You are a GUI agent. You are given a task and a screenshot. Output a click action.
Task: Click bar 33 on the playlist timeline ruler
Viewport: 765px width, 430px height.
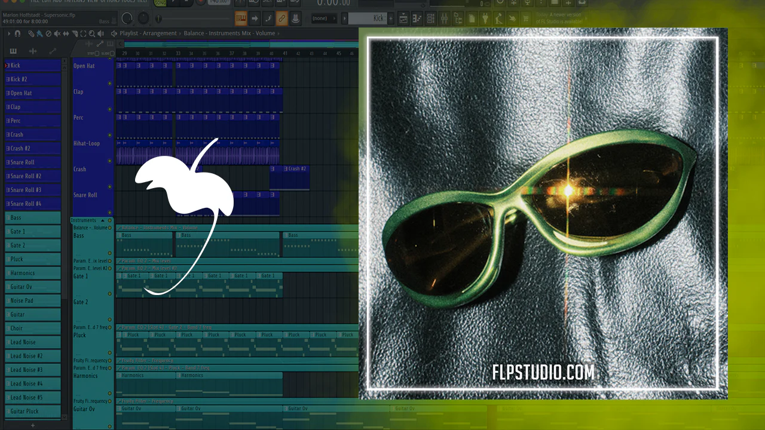point(178,54)
